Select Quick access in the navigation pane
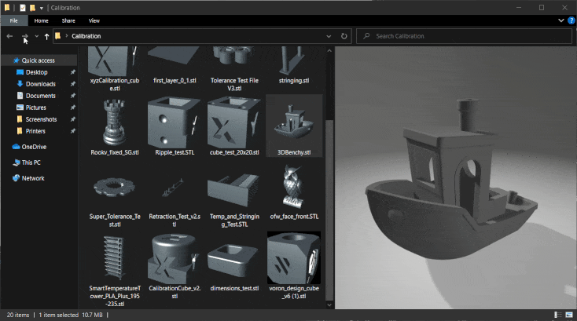Viewport: 577px width, 321px height. point(39,60)
